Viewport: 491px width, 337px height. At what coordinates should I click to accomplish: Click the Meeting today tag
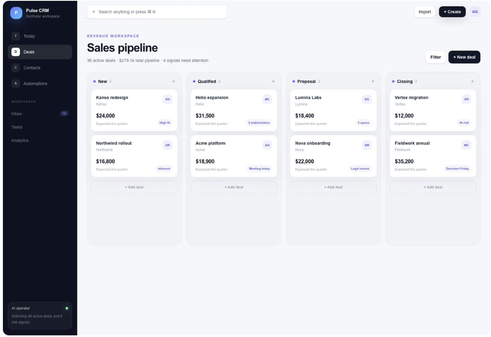(x=259, y=169)
